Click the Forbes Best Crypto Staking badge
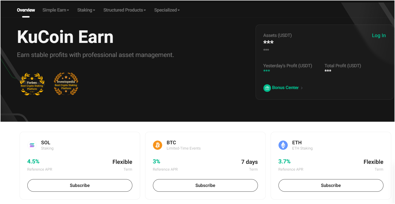This screenshot has height=204, width=395. 32,84
